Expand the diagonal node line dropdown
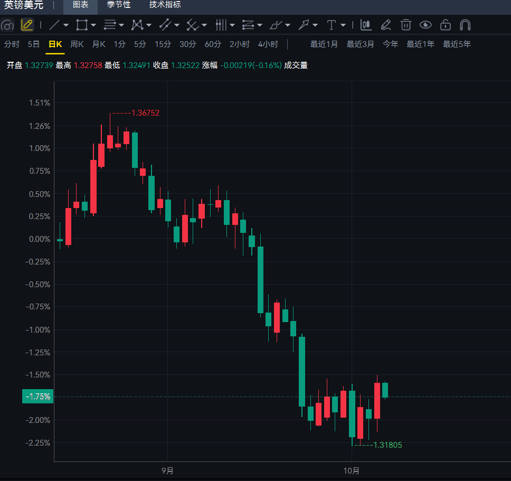511x481 pixels. [x=177, y=25]
